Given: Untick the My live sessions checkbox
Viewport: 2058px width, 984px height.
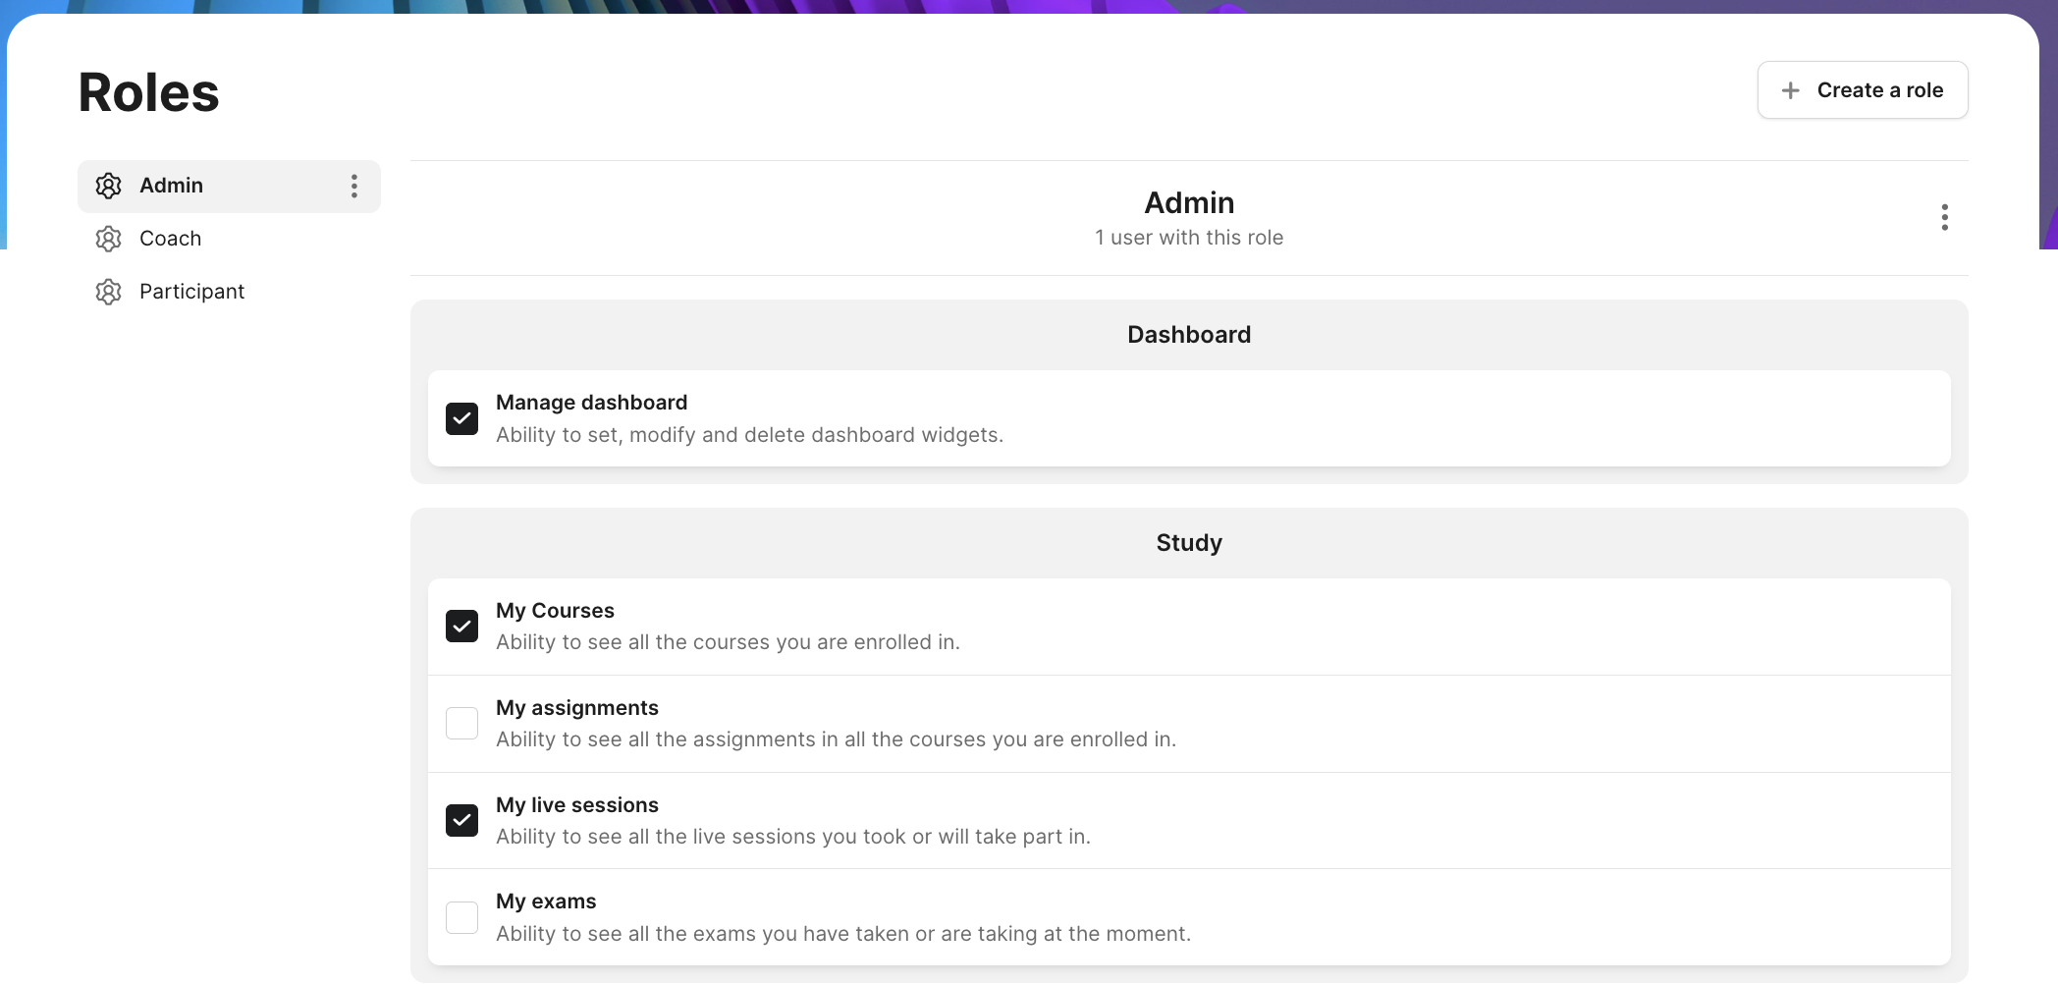Looking at the screenshot, I should tap(461, 820).
